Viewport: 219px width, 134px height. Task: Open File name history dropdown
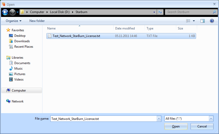click(x=159, y=119)
